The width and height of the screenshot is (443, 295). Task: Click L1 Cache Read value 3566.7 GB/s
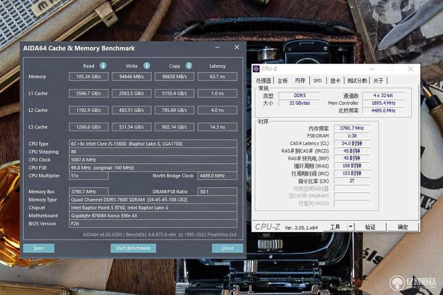click(89, 94)
